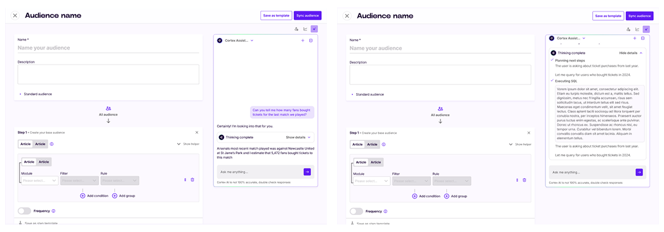The height and width of the screenshot is (232, 664).
Task: Toggle the Frequency switch in left screen
Action: 24,211
